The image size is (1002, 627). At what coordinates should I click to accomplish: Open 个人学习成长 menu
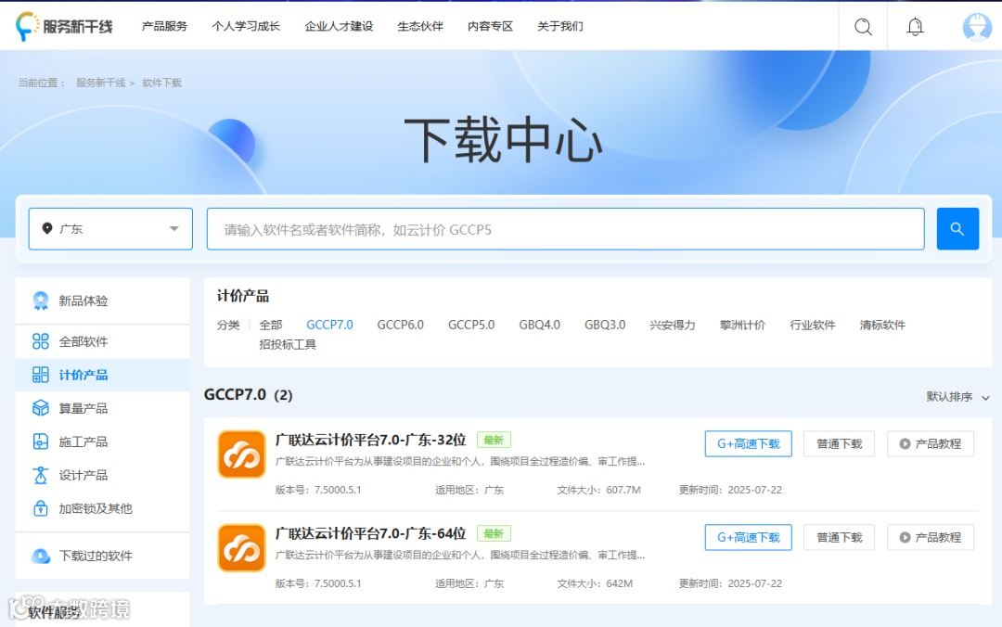(246, 26)
